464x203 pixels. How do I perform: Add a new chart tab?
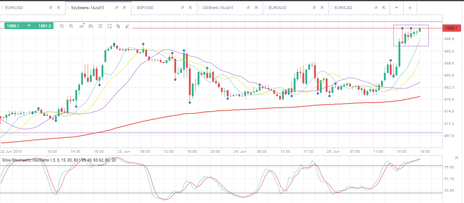coord(410,8)
